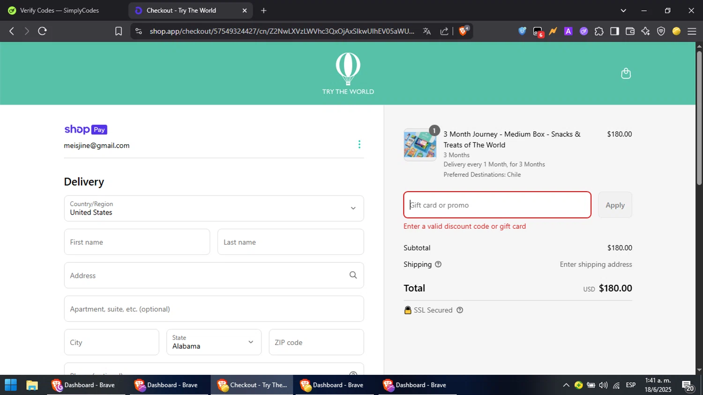The width and height of the screenshot is (703, 395).
Task: Open Brave VPN shield icon
Action: (661, 31)
